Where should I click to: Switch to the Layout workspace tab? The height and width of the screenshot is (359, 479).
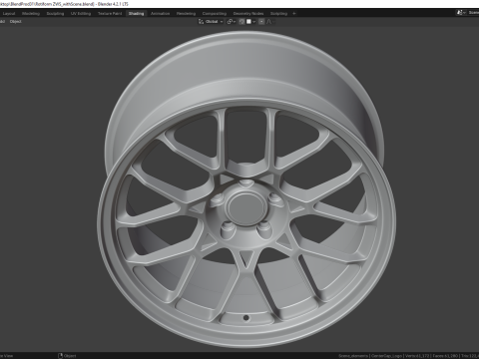[9, 14]
